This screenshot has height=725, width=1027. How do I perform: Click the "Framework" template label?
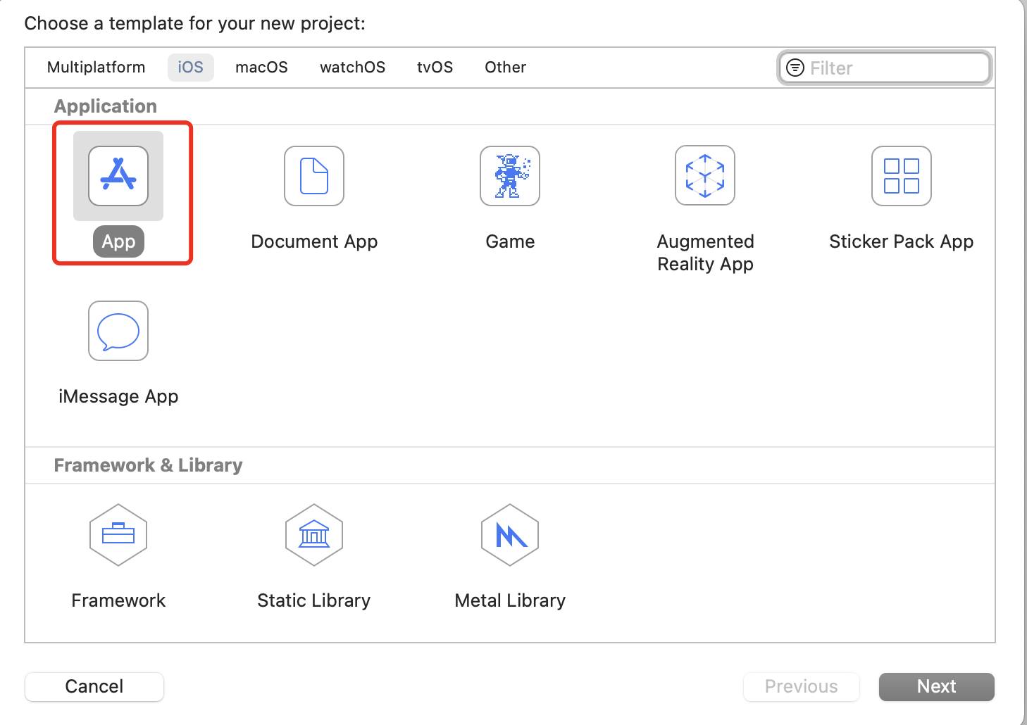coord(118,600)
